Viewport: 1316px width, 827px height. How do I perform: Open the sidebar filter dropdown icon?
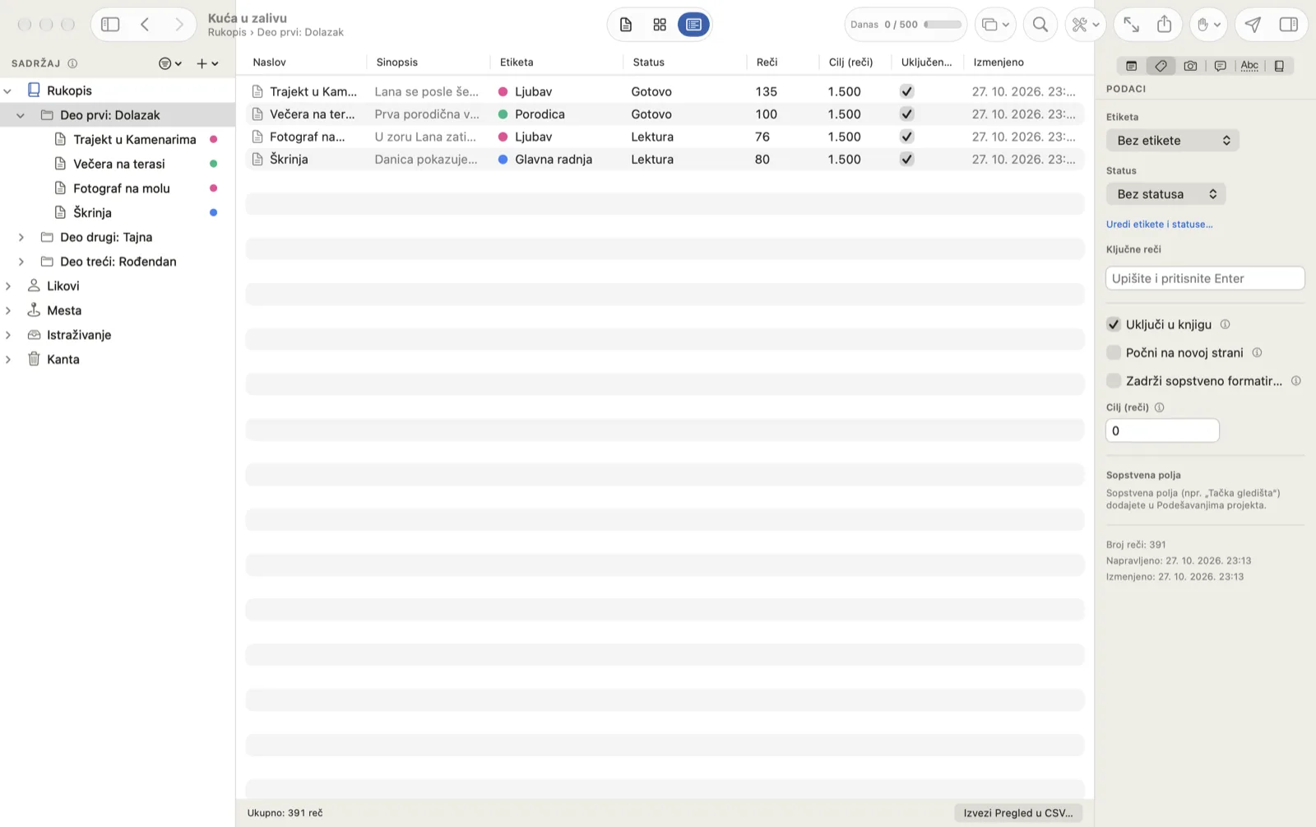pos(169,63)
